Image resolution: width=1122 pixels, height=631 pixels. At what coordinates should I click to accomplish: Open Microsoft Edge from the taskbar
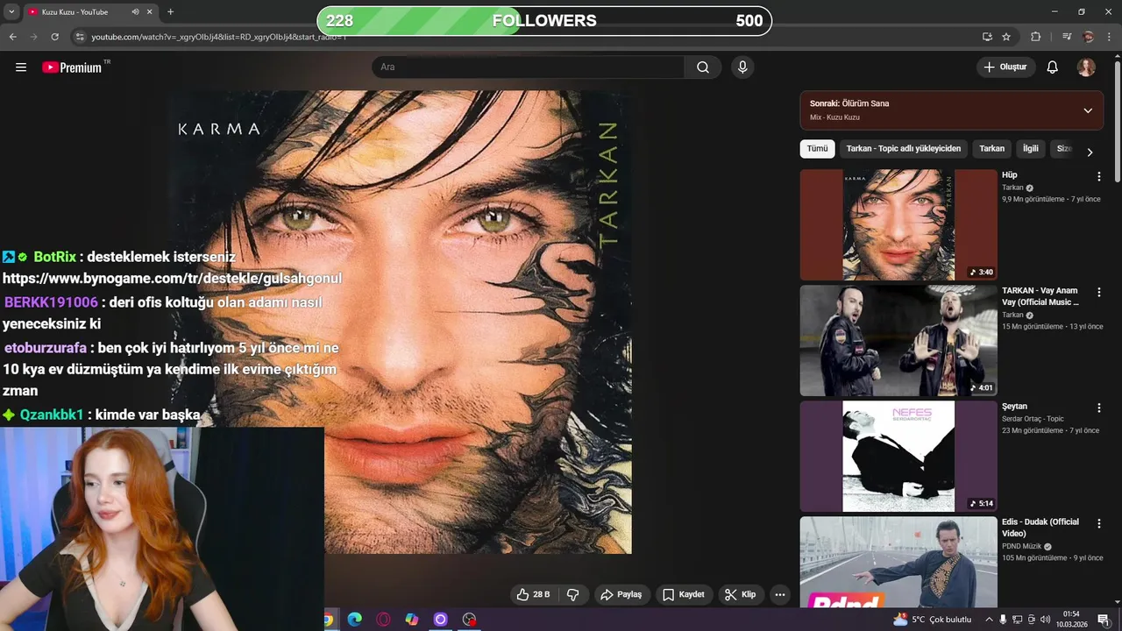[355, 620]
